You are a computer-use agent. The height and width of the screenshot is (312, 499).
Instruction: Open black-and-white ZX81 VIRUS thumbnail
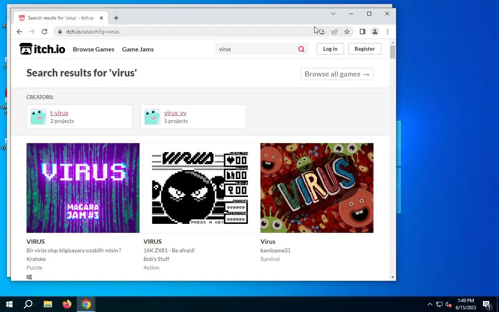click(x=200, y=188)
